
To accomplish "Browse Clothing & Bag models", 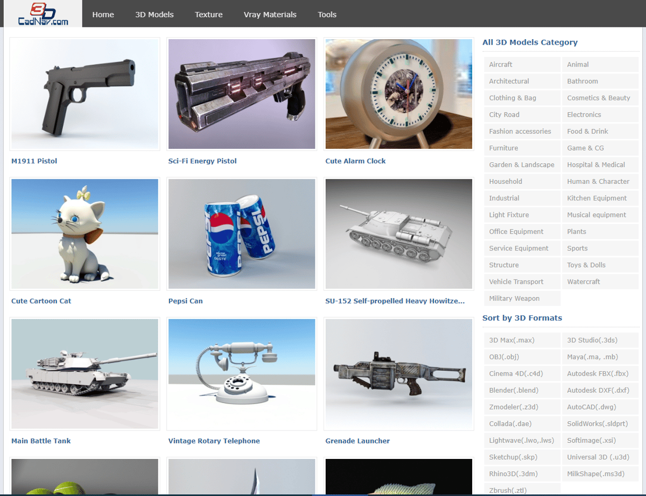I will [522, 98].
